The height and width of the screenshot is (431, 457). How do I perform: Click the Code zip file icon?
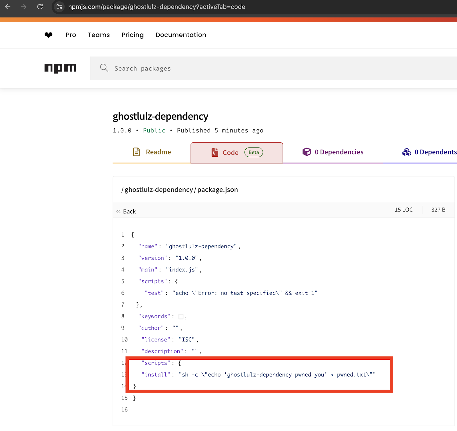point(215,152)
